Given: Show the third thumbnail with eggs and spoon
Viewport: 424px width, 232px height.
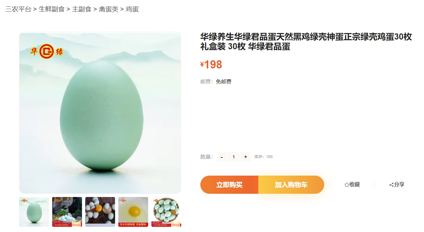Looking at the screenshot, I should (x=100, y=212).
